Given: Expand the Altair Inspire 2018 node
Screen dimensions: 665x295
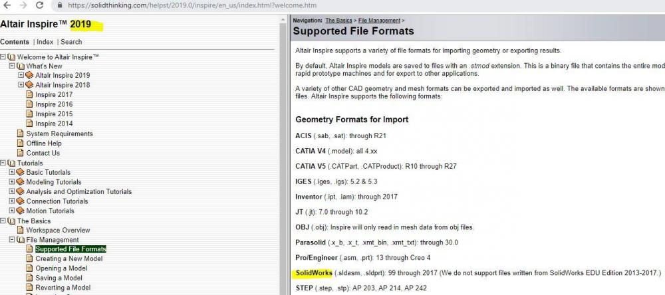Looking at the screenshot, I should [x=21, y=85].
